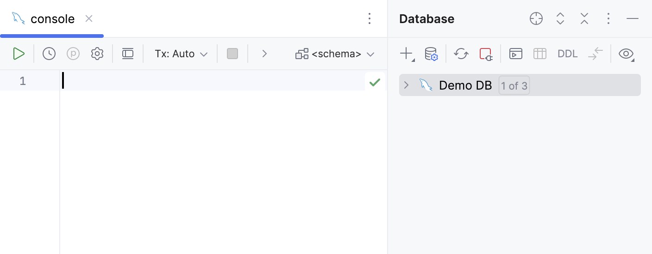Jump to query console icon in Database toolbar
652x254 pixels.
pyautogui.click(x=515, y=54)
